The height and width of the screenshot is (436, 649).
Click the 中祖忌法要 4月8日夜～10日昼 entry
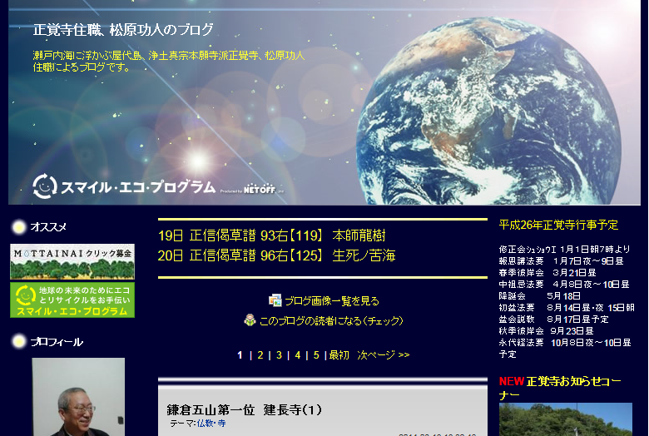pos(564,284)
